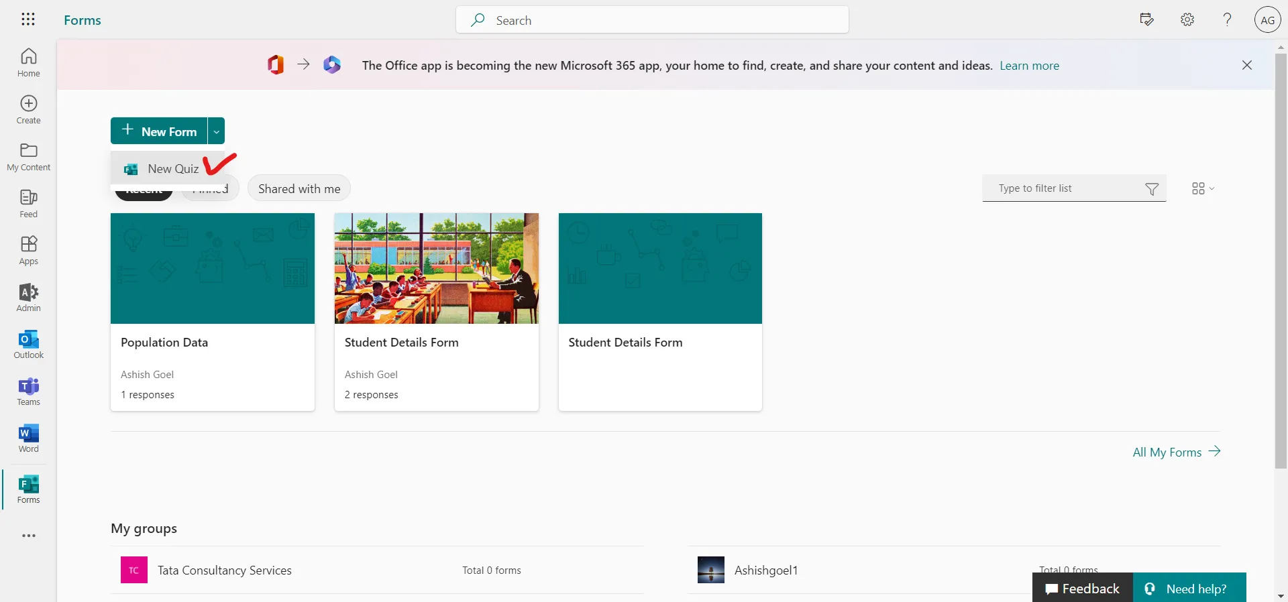This screenshot has height=602, width=1288.
Task: Click the scrollbar down arrow
Action: 1281,595
